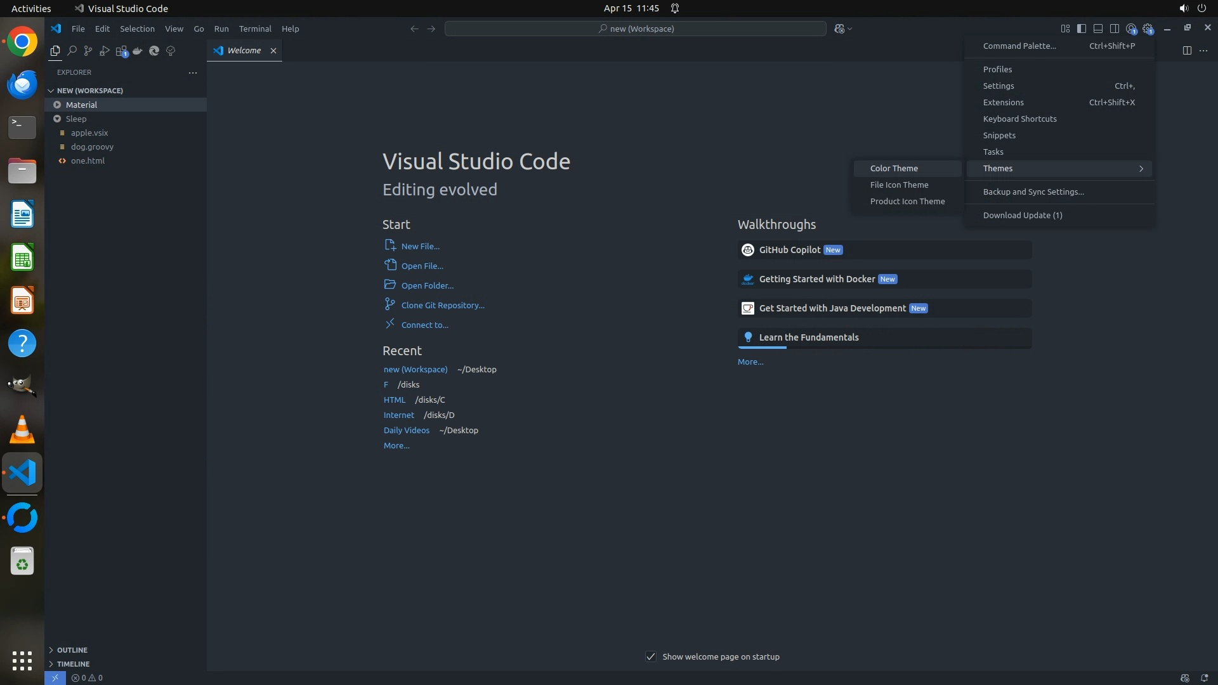
Task: Select Color Theme from Themes submenu
Action: [x=894, y=168]
